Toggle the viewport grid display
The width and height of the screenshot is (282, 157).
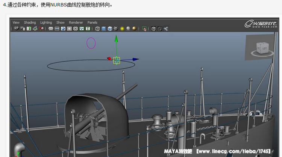click(51, 29)
